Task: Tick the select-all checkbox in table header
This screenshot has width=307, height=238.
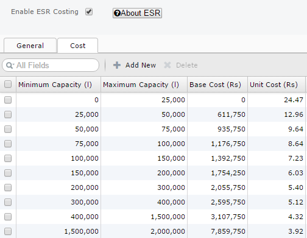Action: 8,84
